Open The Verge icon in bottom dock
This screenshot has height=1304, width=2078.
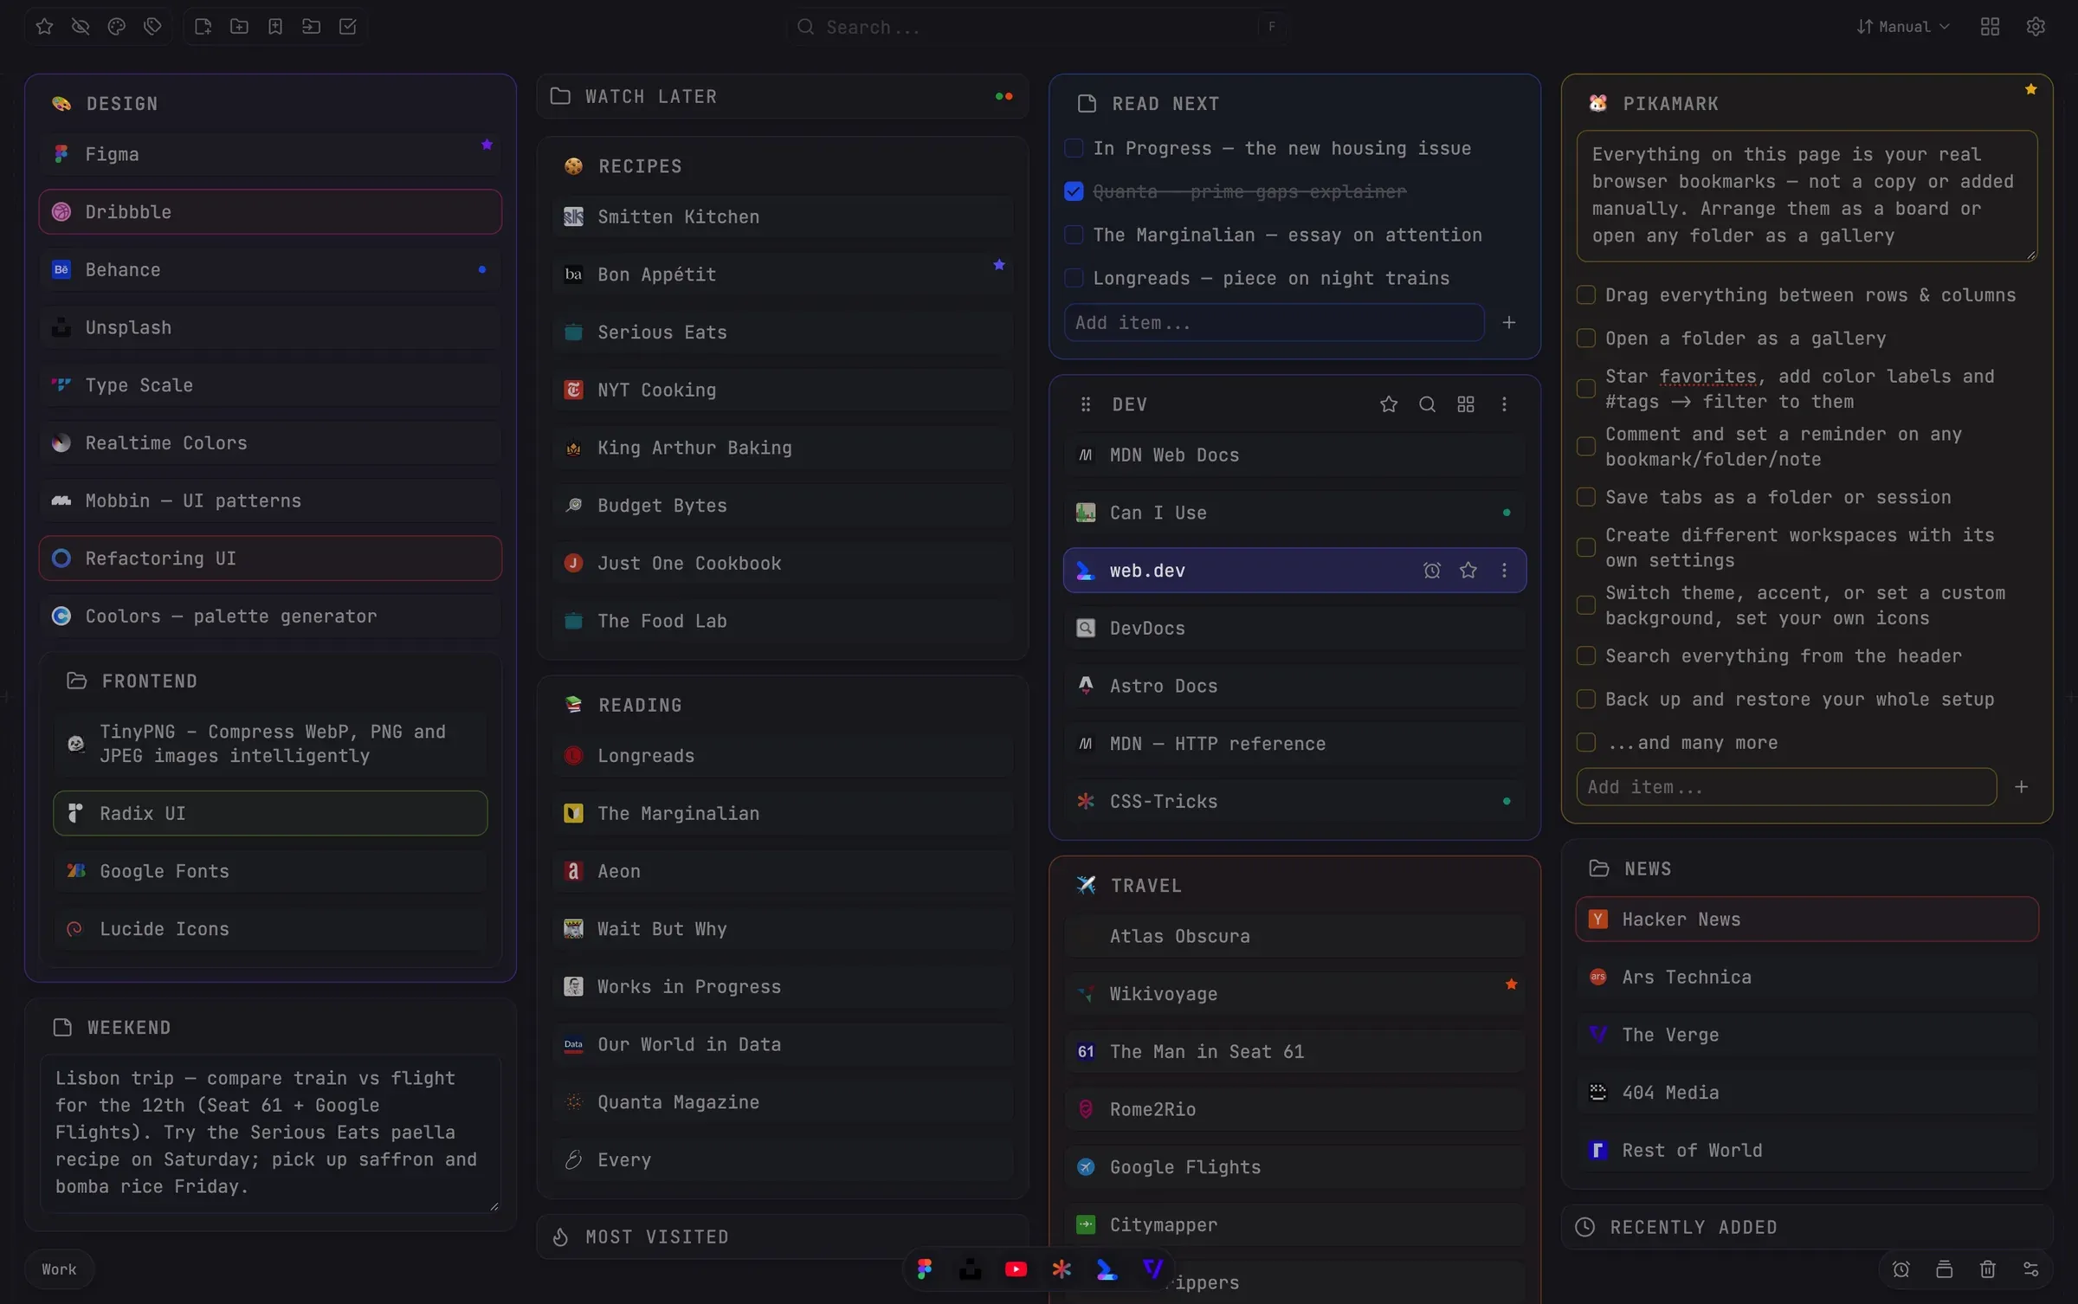point(1153,1269)
